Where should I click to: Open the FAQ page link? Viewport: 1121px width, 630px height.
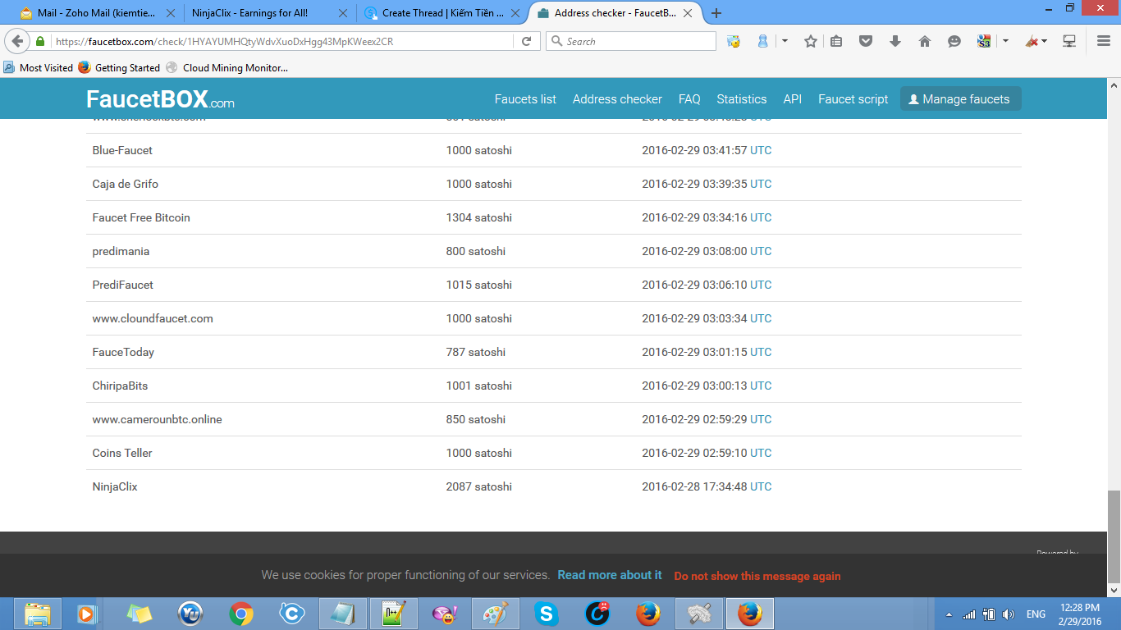pyautogui.click(x=689, y=99)
